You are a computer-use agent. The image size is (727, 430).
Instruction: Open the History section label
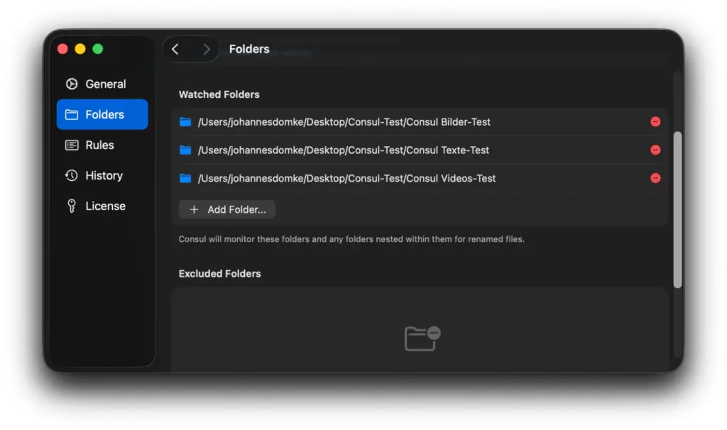(104, 175)
